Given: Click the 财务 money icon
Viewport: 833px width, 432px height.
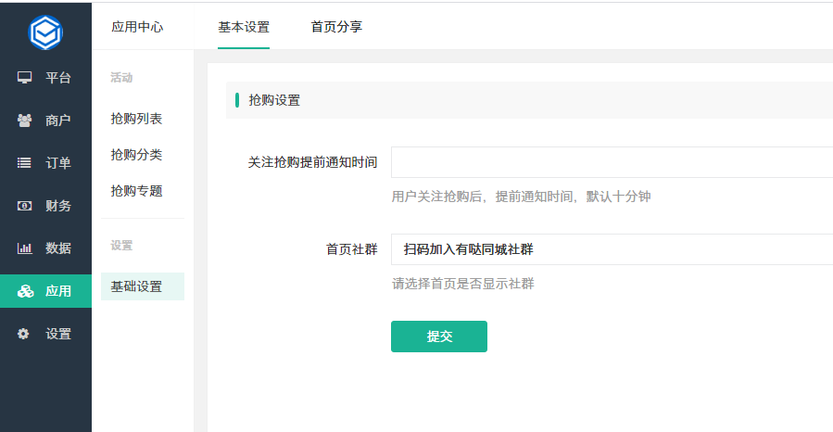Looking at the screenshot, I should pyautogui.click(x=24, y=206).
